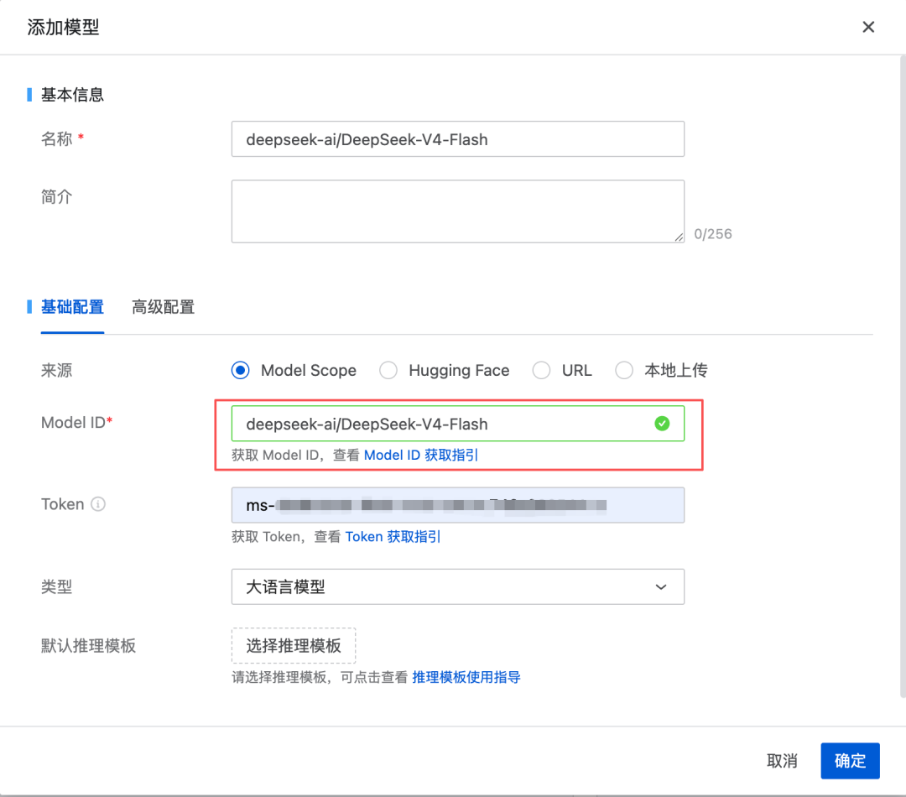Click the 来源 label

coord(57,370)
